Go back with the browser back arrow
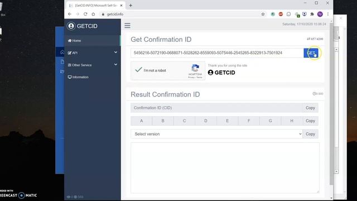Screen dimensions: 357x201 (70, 14)
